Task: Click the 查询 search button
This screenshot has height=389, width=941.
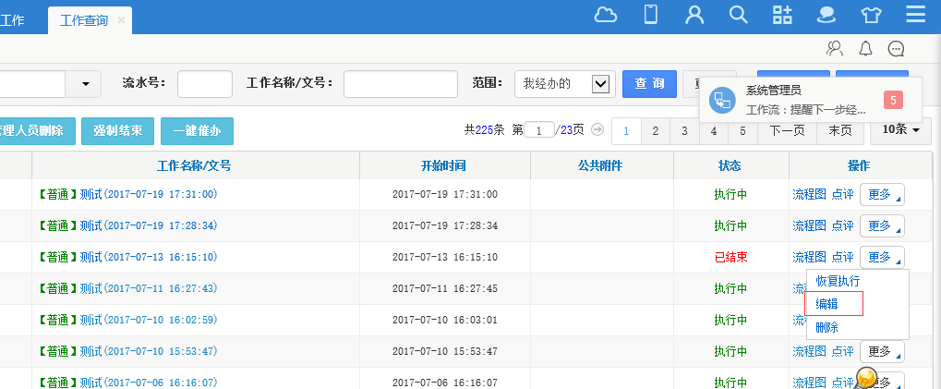Action: 649,84
